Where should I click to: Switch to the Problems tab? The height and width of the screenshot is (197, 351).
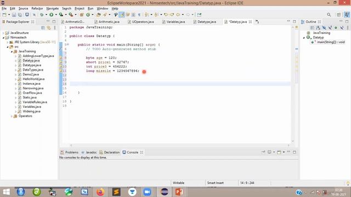(x=70, y=152)
